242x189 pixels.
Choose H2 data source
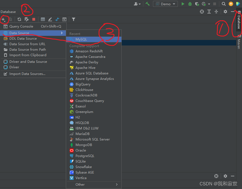(x=94, y=117)
